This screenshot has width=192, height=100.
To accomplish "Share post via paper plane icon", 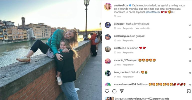I will (x=121, y=91).
